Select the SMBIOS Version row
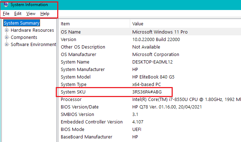The image size is (241, 142). click(151, 115)
